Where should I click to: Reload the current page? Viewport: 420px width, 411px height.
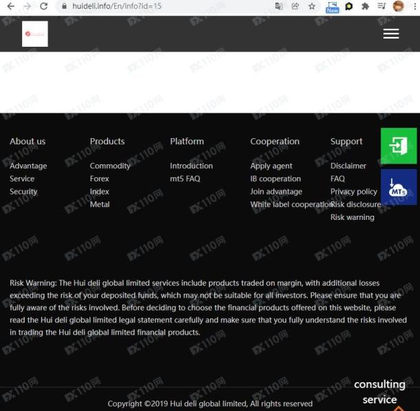pyautogui.click(x=43, y=6)
